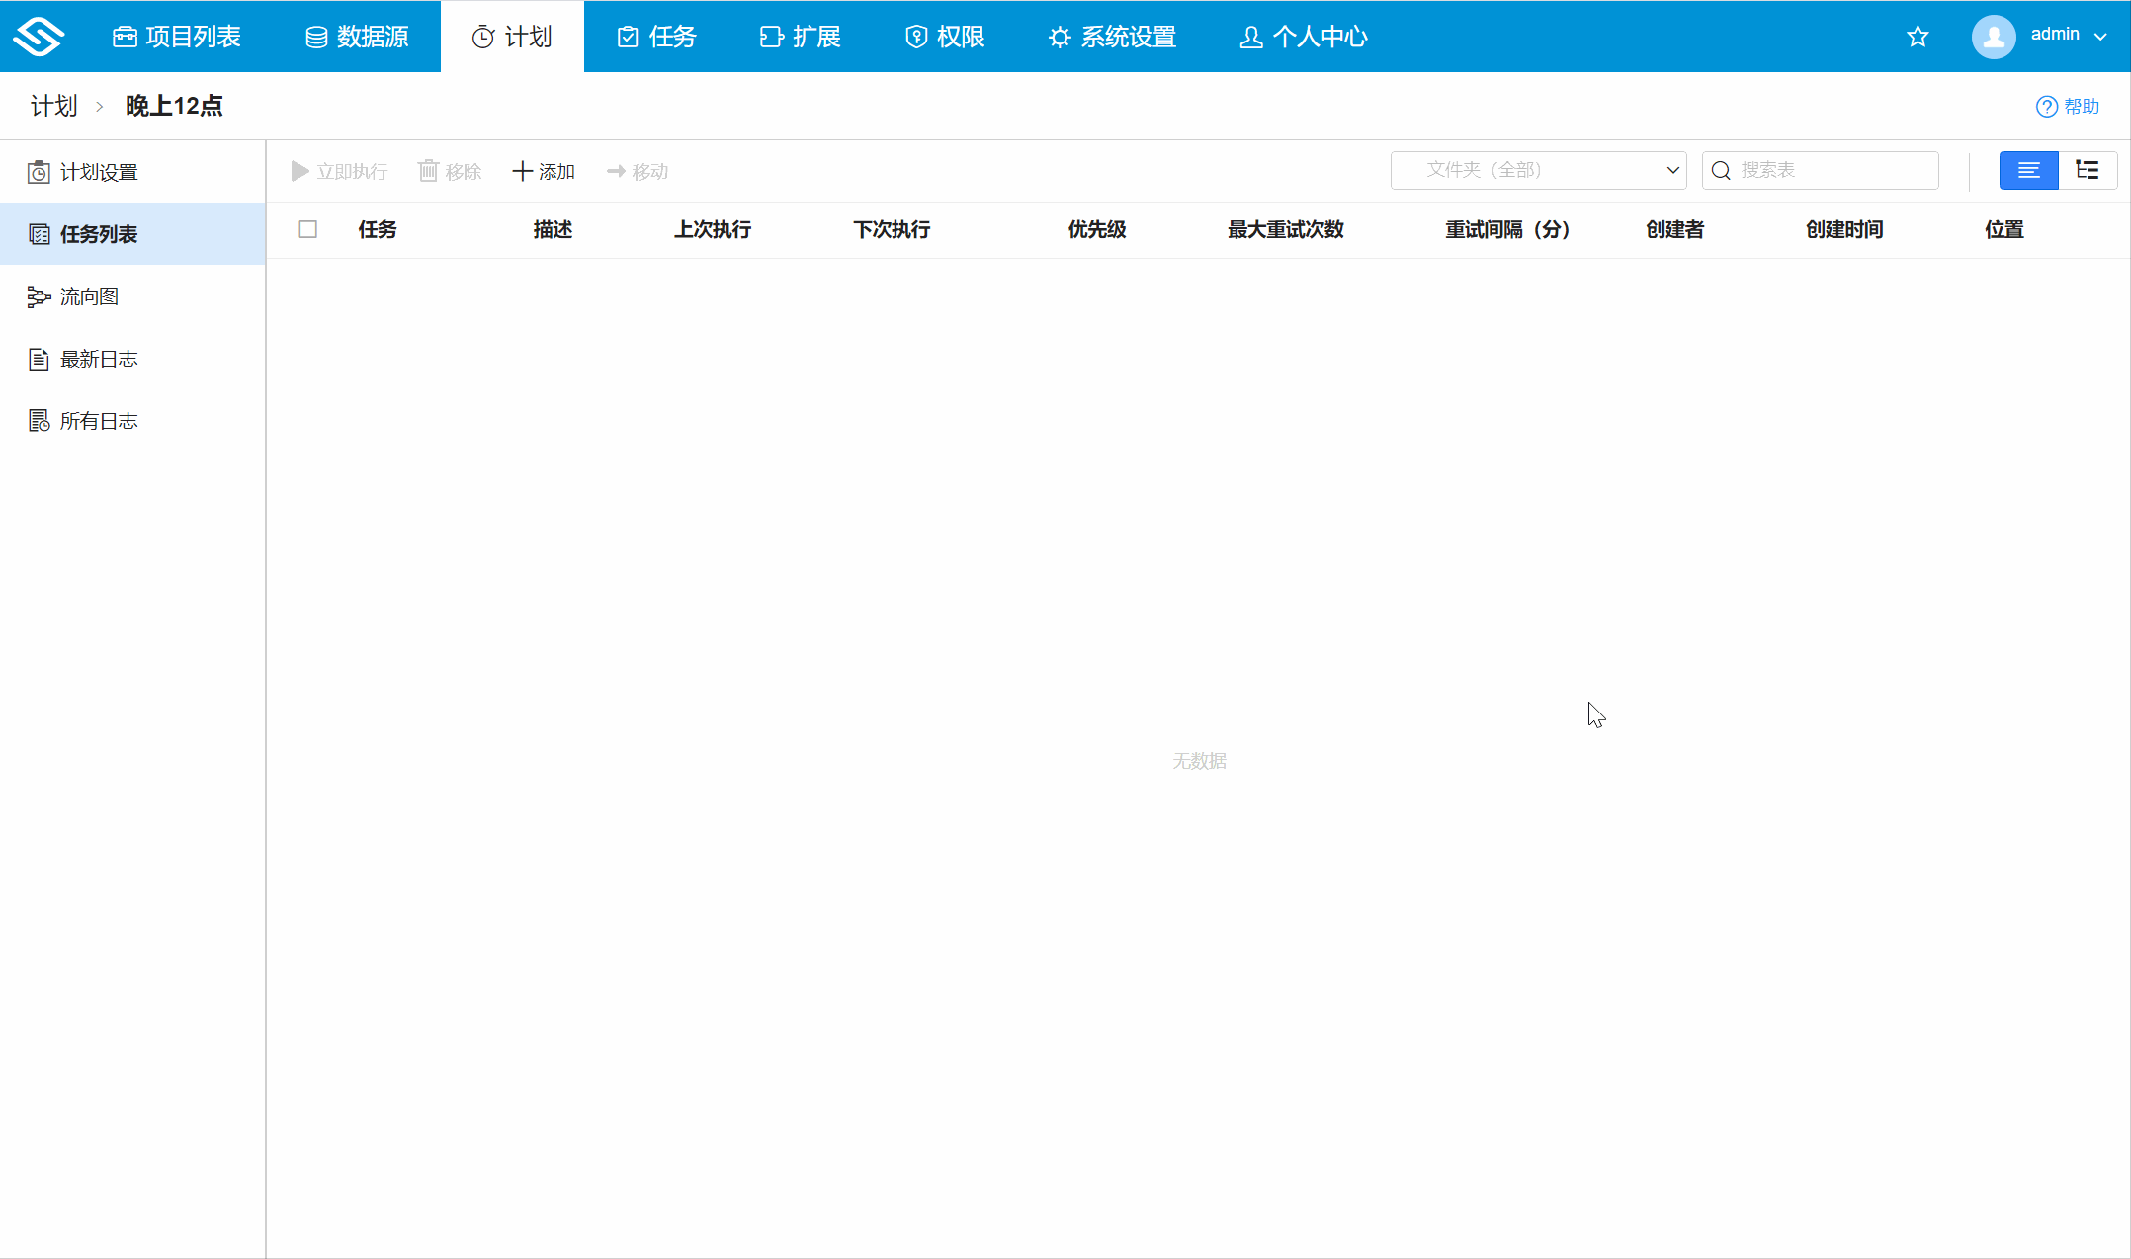The height and width of the screenshot is (1259, 2131).
Task: Go to 个人中心 personal center
Action: pos(1302,37)
